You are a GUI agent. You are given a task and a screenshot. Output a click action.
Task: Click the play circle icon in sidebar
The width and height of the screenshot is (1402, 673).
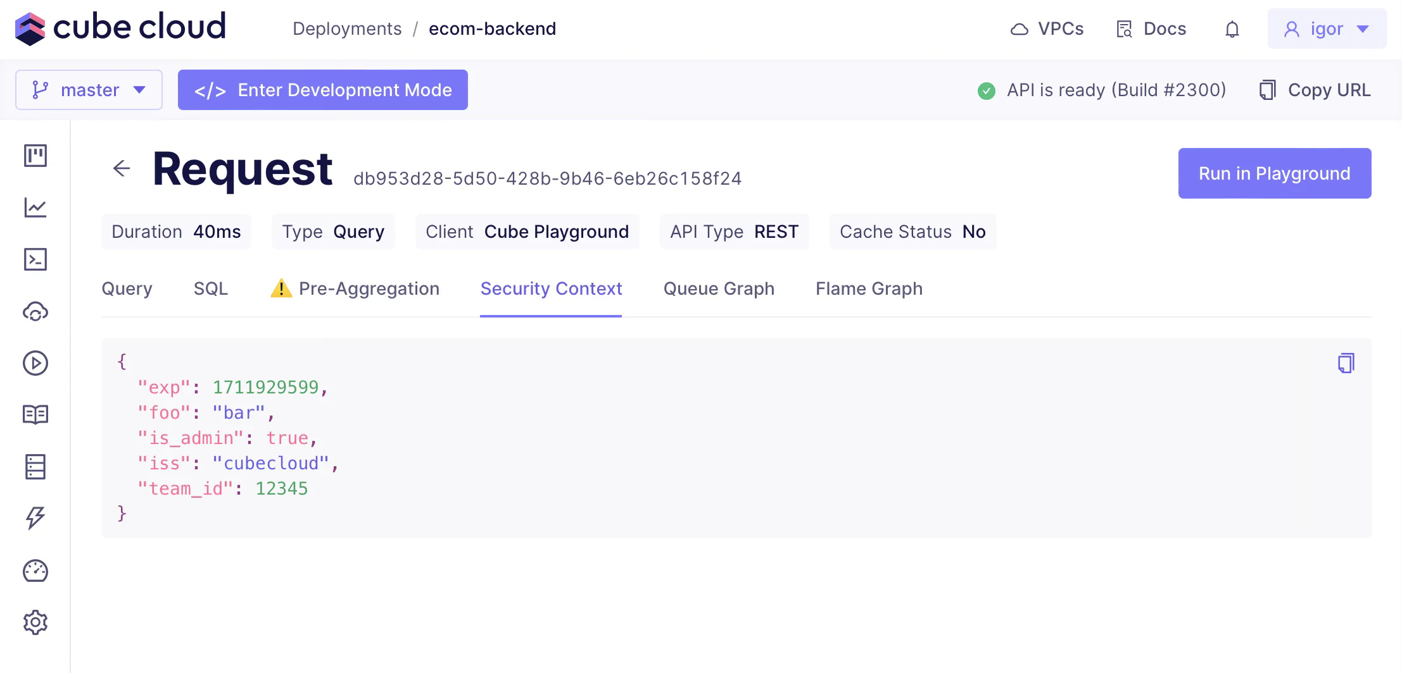35,363
